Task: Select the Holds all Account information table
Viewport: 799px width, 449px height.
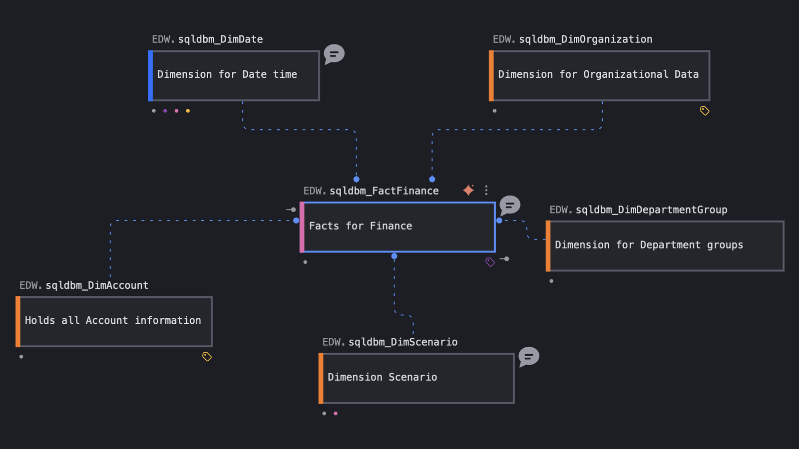Action: pos(114,322)
